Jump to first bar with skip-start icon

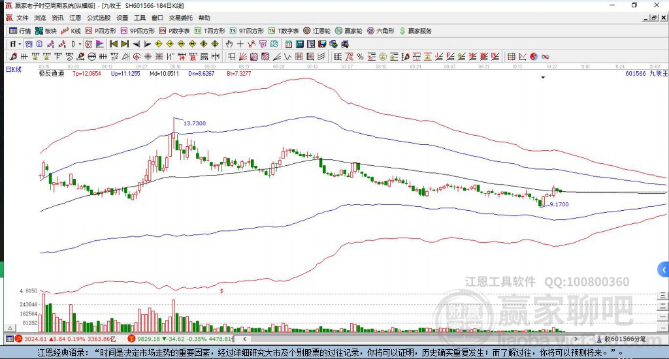point(114,44)
